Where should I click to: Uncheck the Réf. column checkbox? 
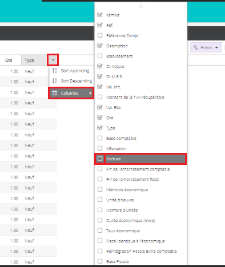(x=100, y=25)
